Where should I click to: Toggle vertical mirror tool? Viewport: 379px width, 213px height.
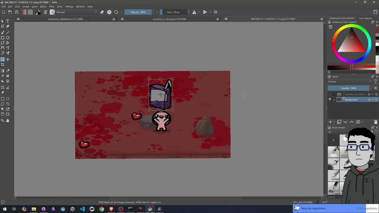click(x=205, y=12)
